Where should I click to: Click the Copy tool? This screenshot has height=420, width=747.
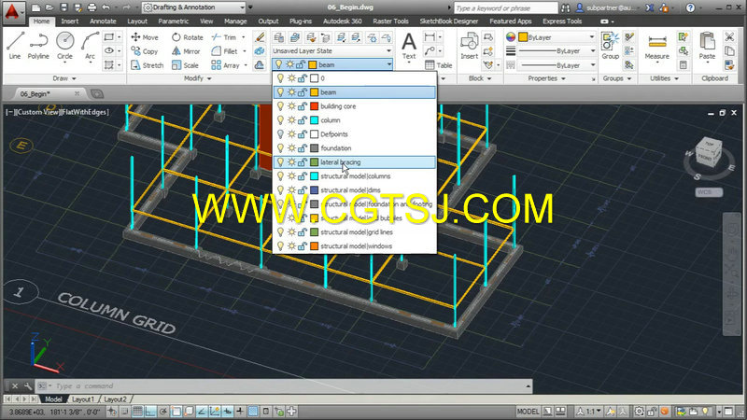145,51
